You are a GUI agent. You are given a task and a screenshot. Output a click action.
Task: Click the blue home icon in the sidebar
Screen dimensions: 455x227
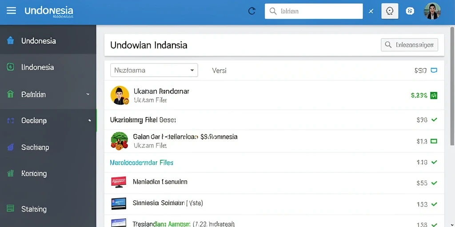(10, 40)
